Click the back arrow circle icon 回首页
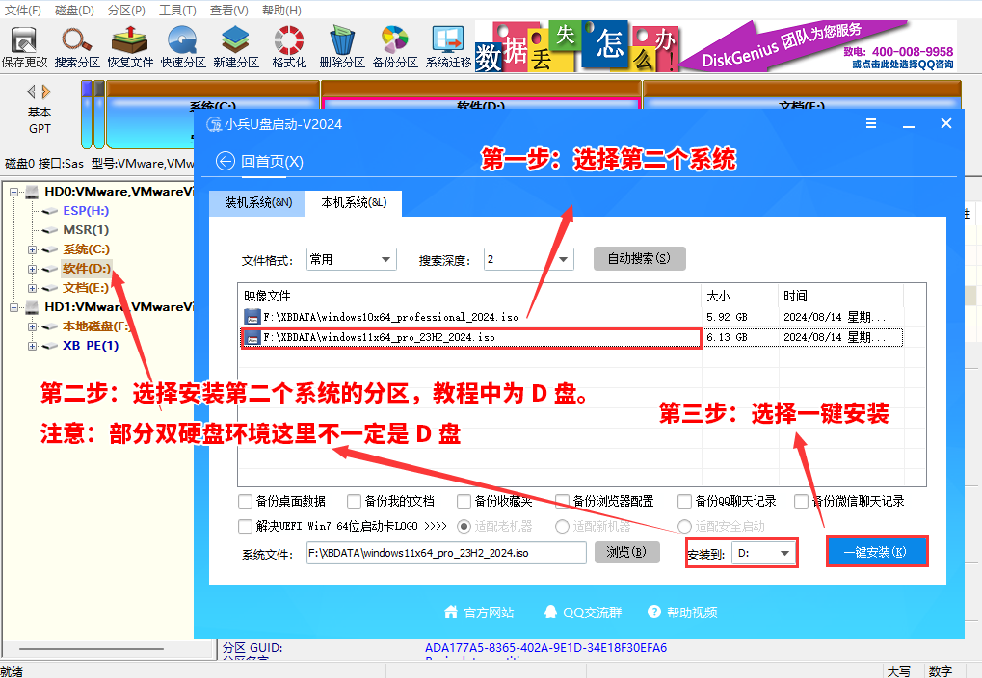This screenshot has width=982, height=678. [x=225, y=161]
